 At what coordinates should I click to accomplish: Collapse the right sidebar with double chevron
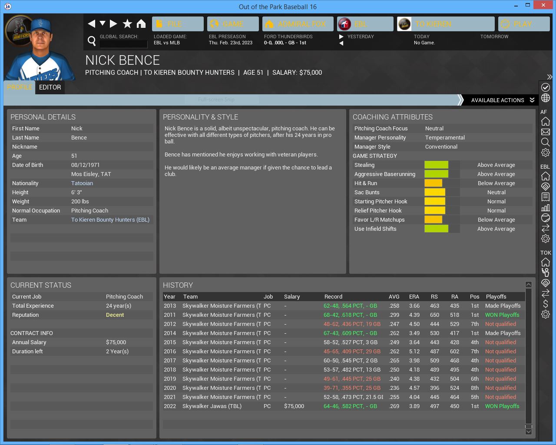[549, 77]
